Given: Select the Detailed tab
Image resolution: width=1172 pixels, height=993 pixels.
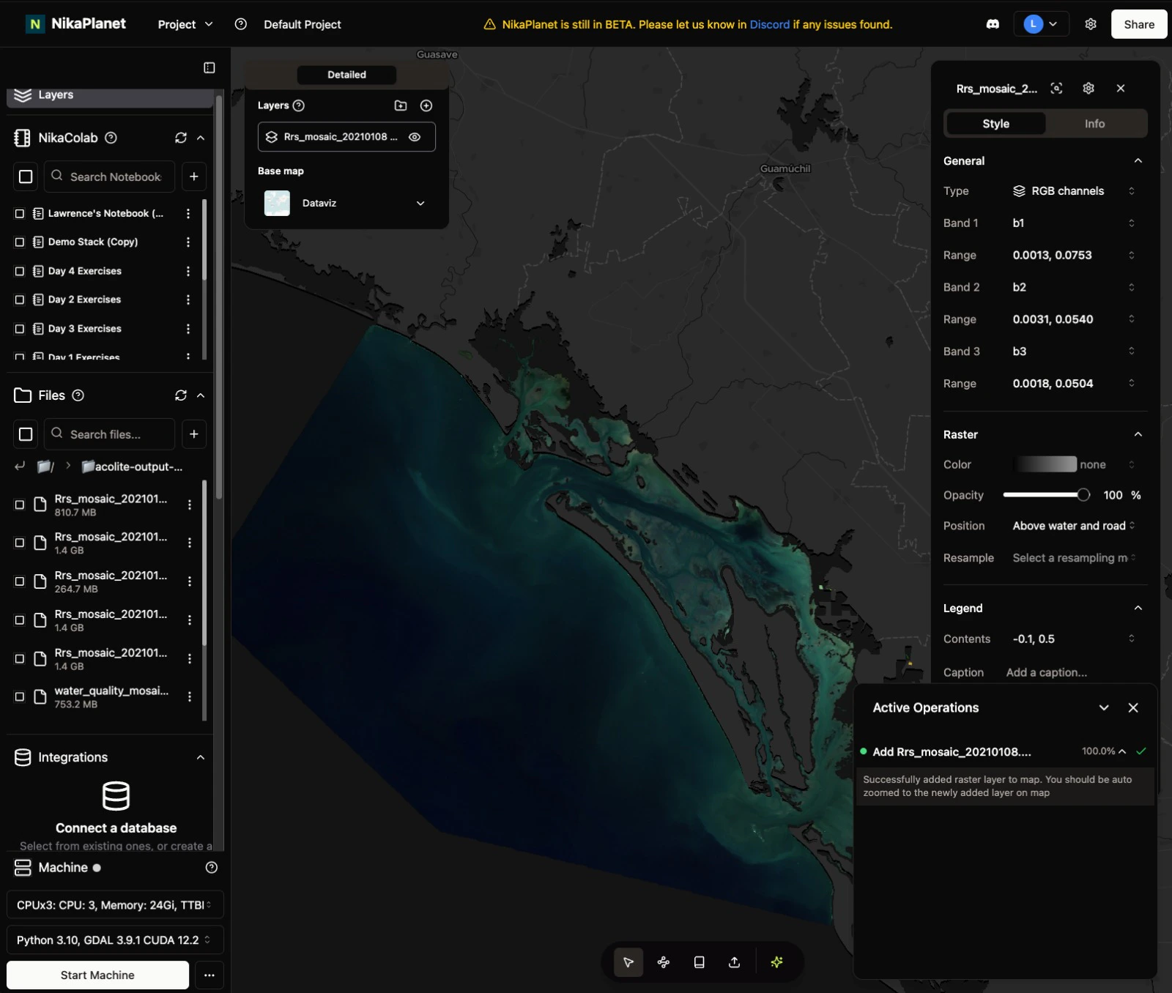Looking at the screenshot, I should [346, 75].
